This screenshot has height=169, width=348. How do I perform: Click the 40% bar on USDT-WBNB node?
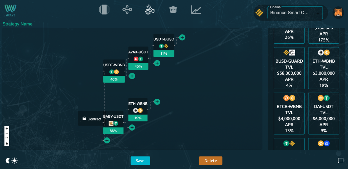click(114, 79)
